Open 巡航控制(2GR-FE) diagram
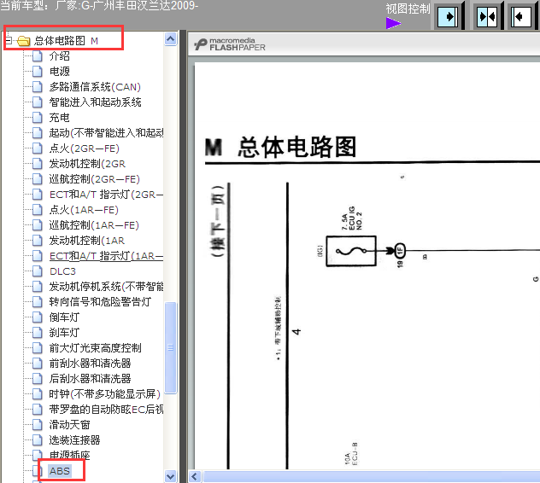Image resolution: width=540 pixels, height=483 pixels. [94, 179]
